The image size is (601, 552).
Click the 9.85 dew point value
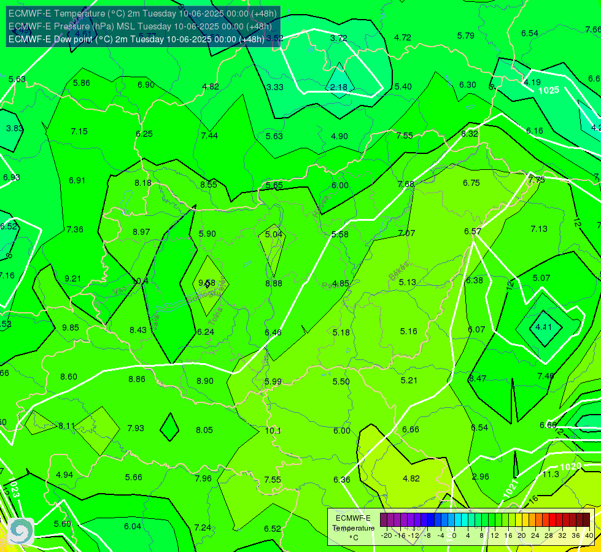click(x=71, y=328)
